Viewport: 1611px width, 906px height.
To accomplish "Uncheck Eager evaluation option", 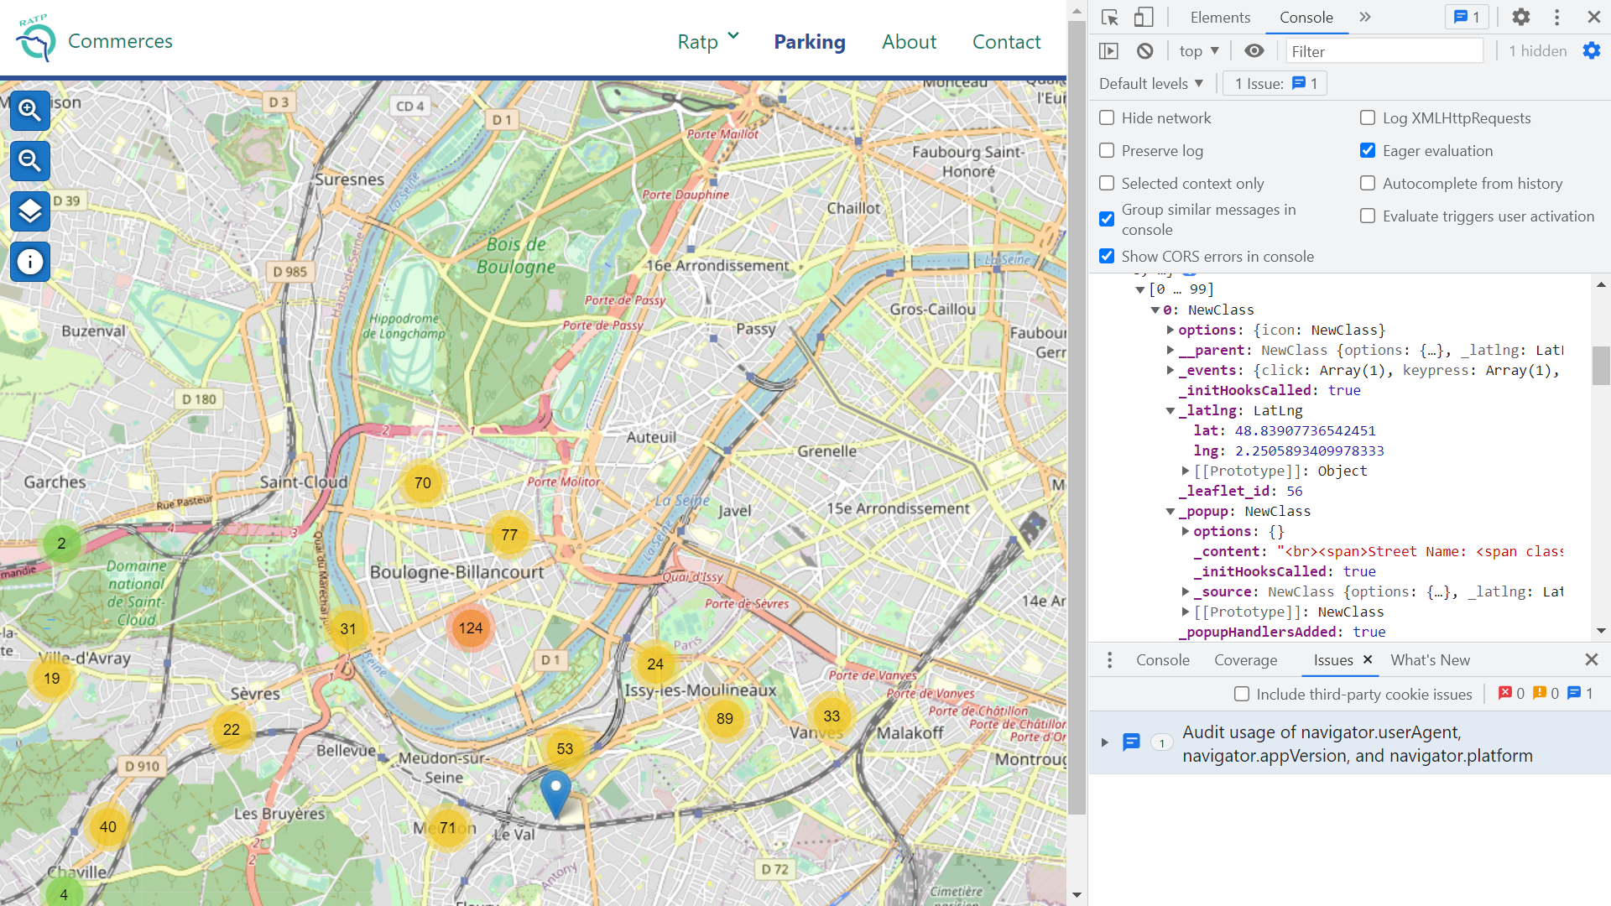I will 1368,151.
